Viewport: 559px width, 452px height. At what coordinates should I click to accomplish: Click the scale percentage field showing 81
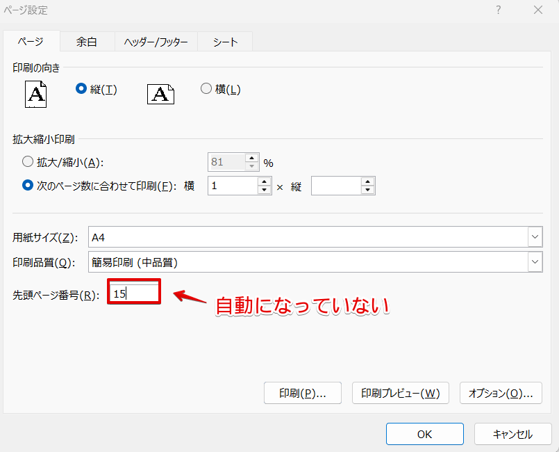point(227,162)
